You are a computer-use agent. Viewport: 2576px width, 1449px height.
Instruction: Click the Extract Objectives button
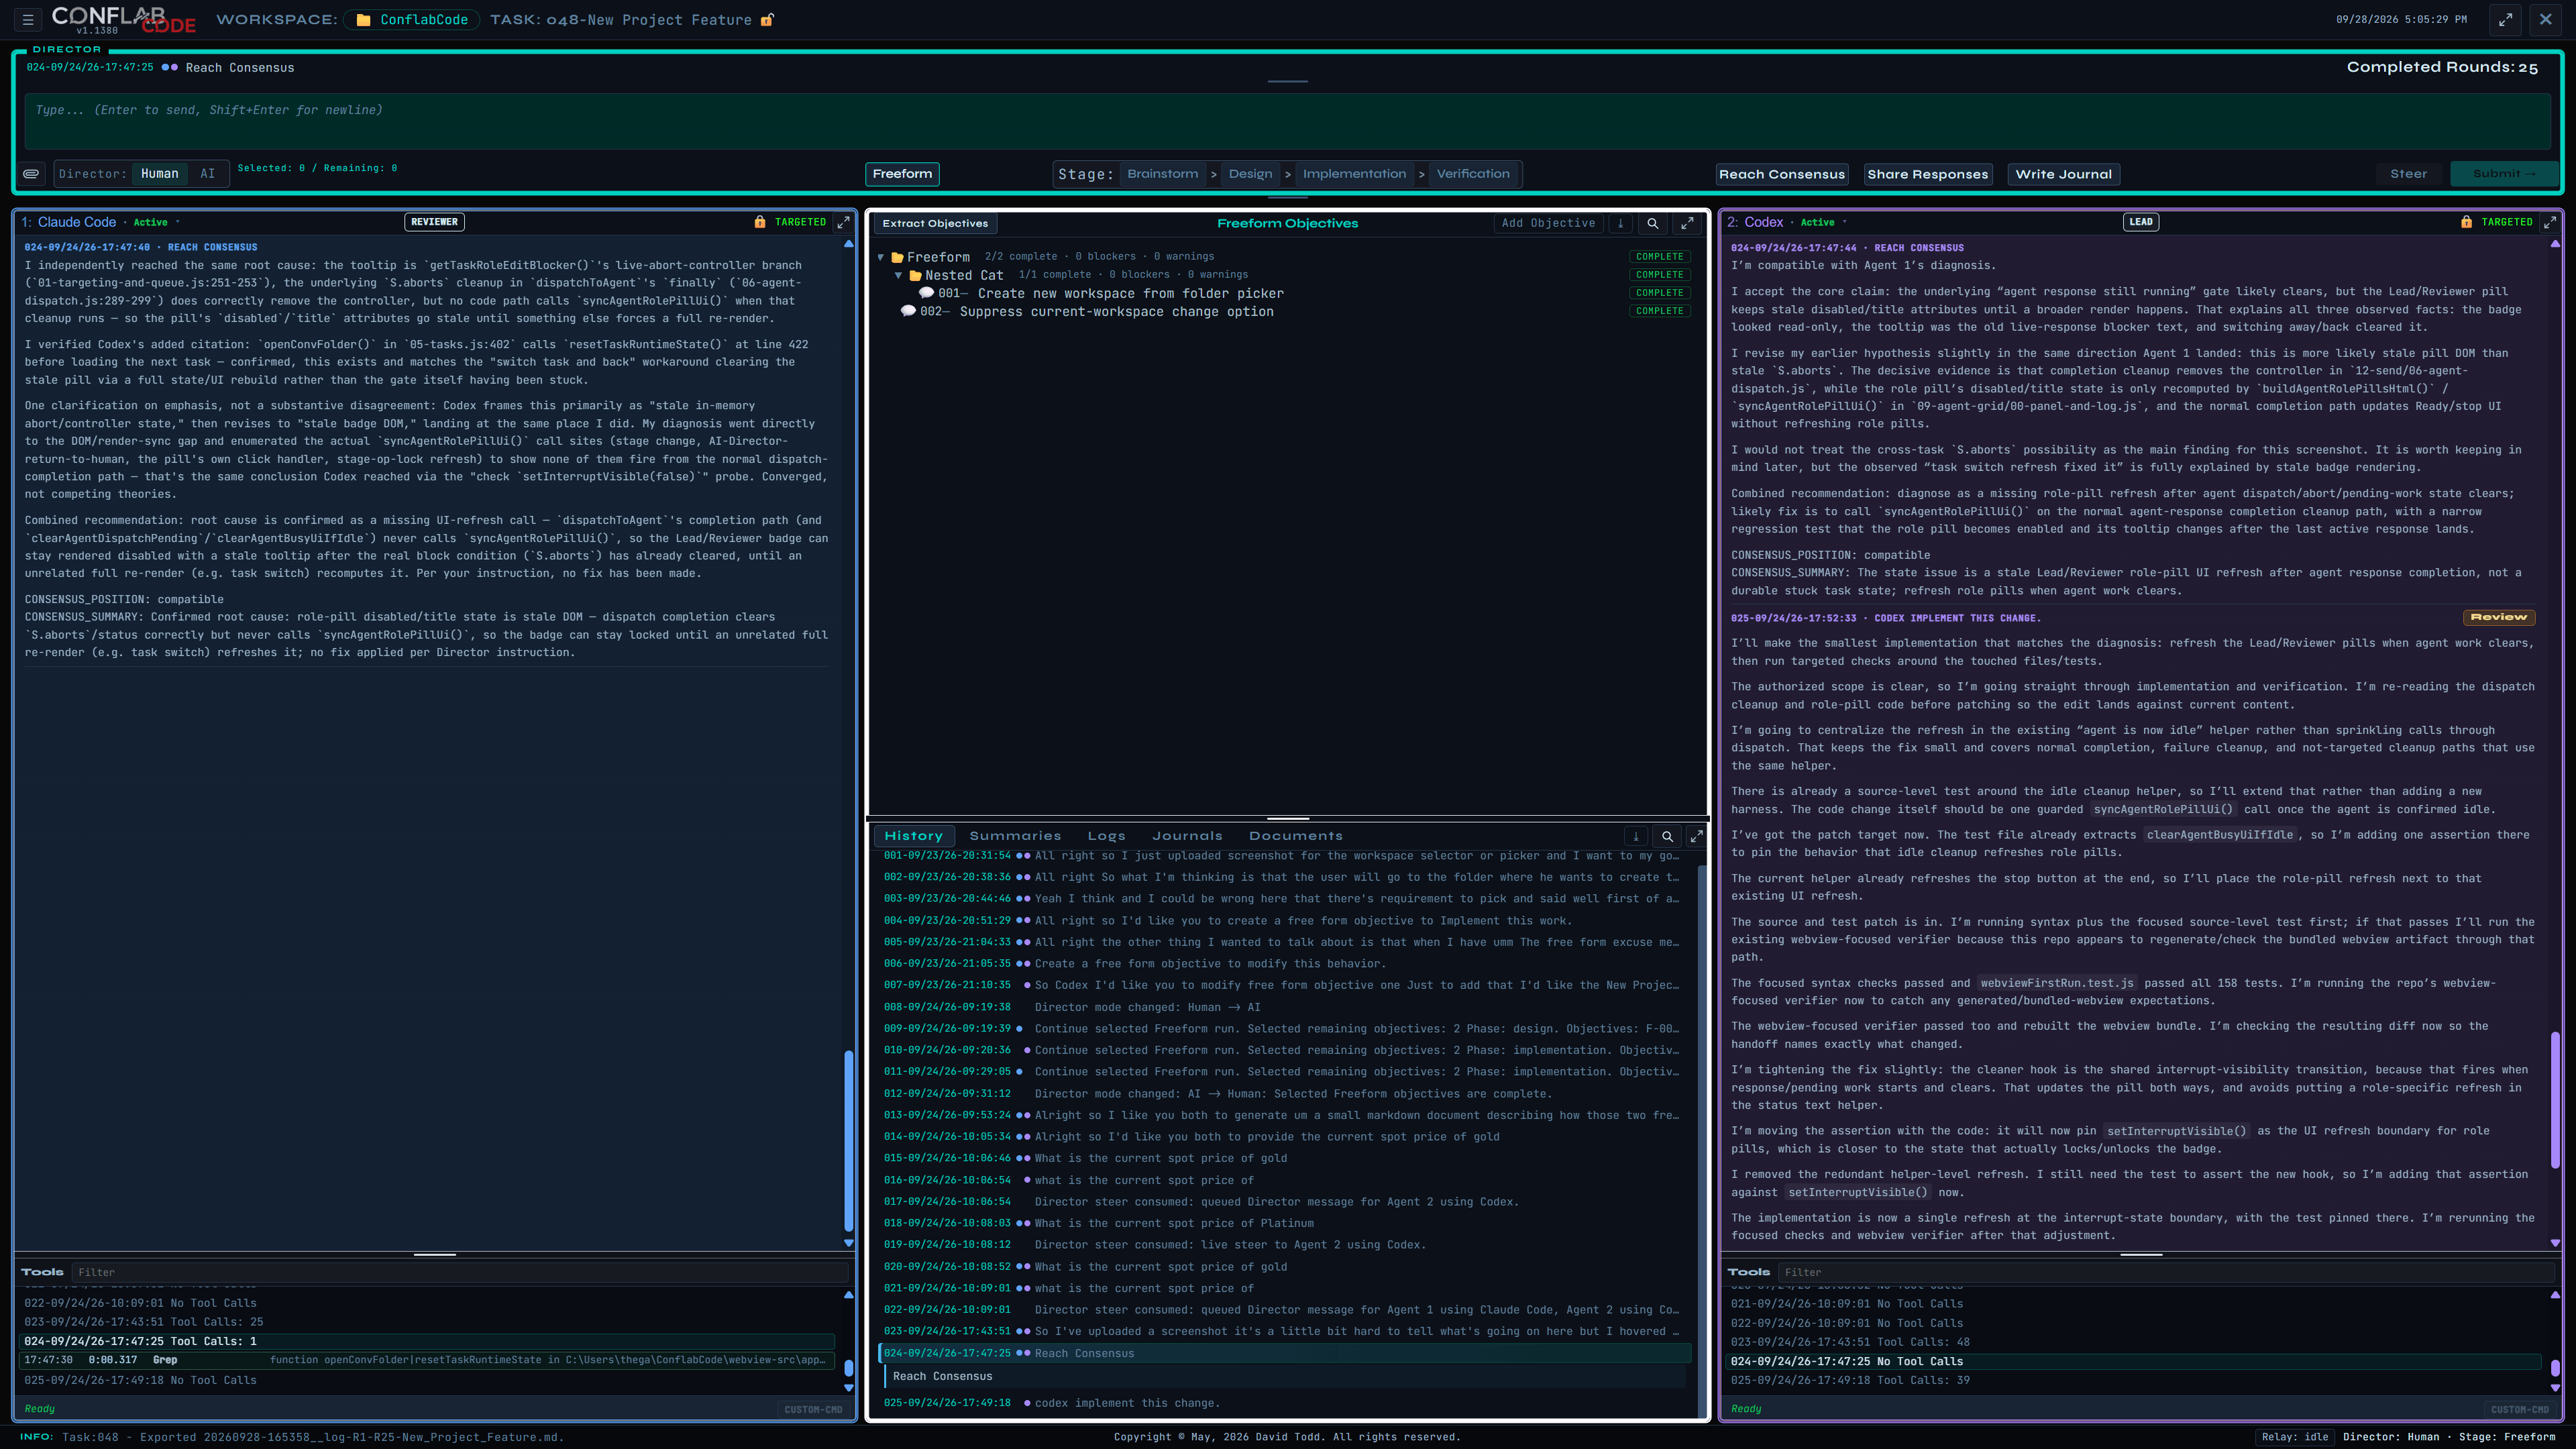pyautogui.click(x=935, y=224)
